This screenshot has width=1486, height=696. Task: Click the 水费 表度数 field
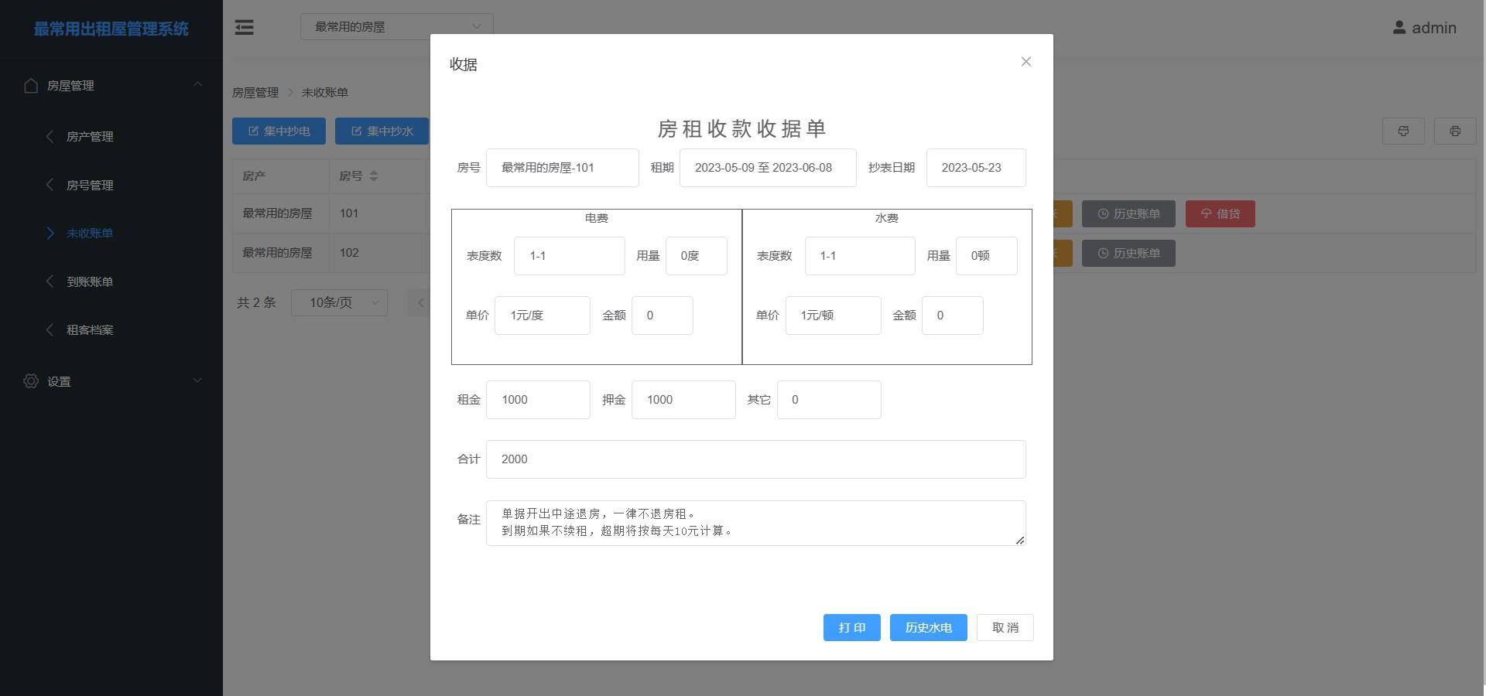tap(860, 256)
